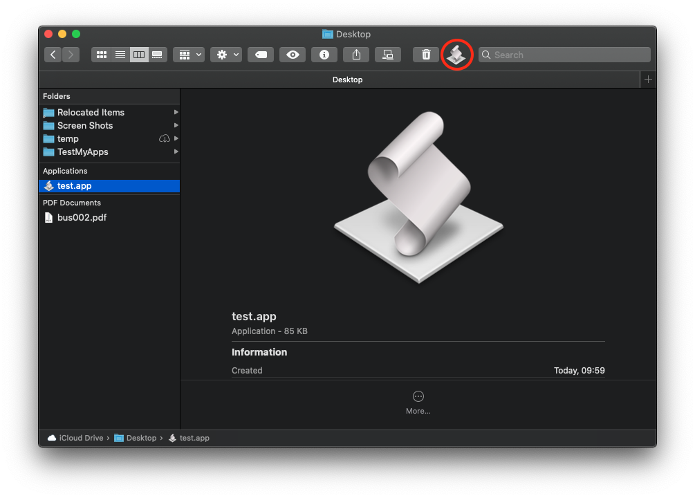The image size is (695, 498).
Task: Switch to icon view
Action: click(101, 55)
